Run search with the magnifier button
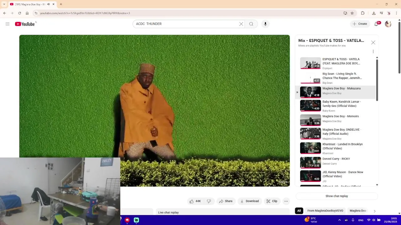 (x=251, y=24)
